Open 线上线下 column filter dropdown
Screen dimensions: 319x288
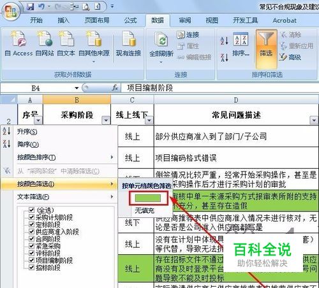coord(149,120)
